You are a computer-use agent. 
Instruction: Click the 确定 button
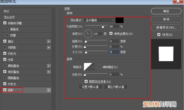coord(166,11)
